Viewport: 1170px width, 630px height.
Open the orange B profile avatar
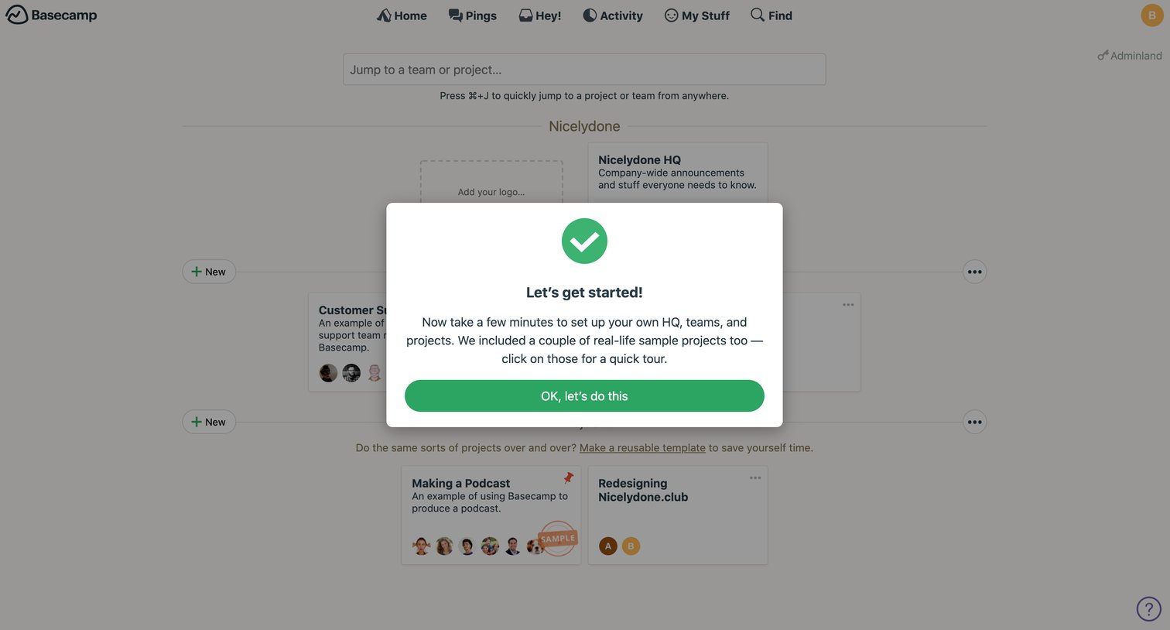1152,15
